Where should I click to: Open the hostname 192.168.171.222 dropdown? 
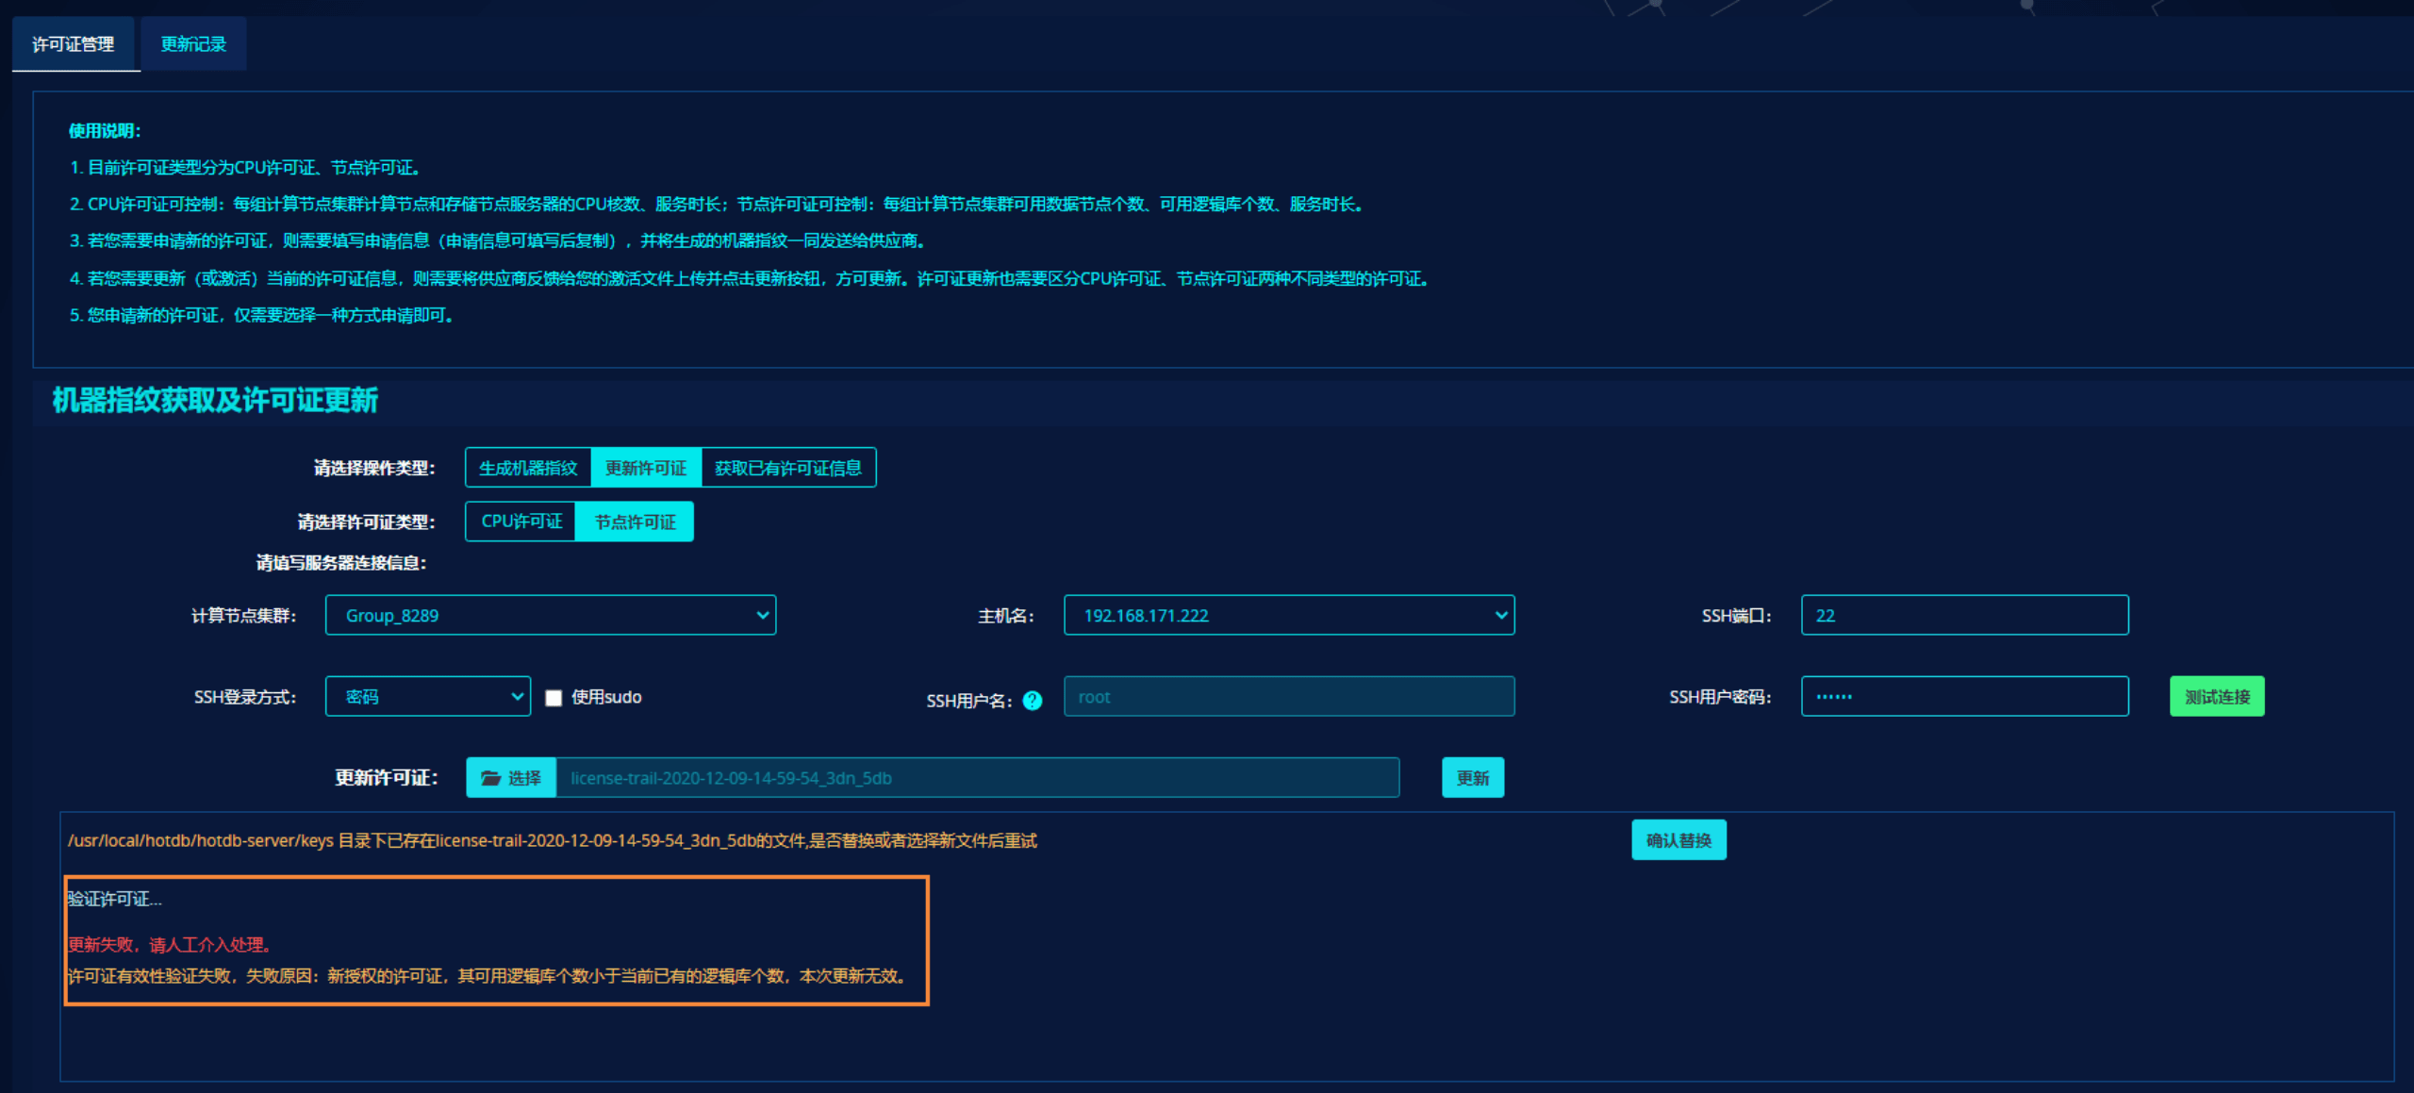[1289, 615]
